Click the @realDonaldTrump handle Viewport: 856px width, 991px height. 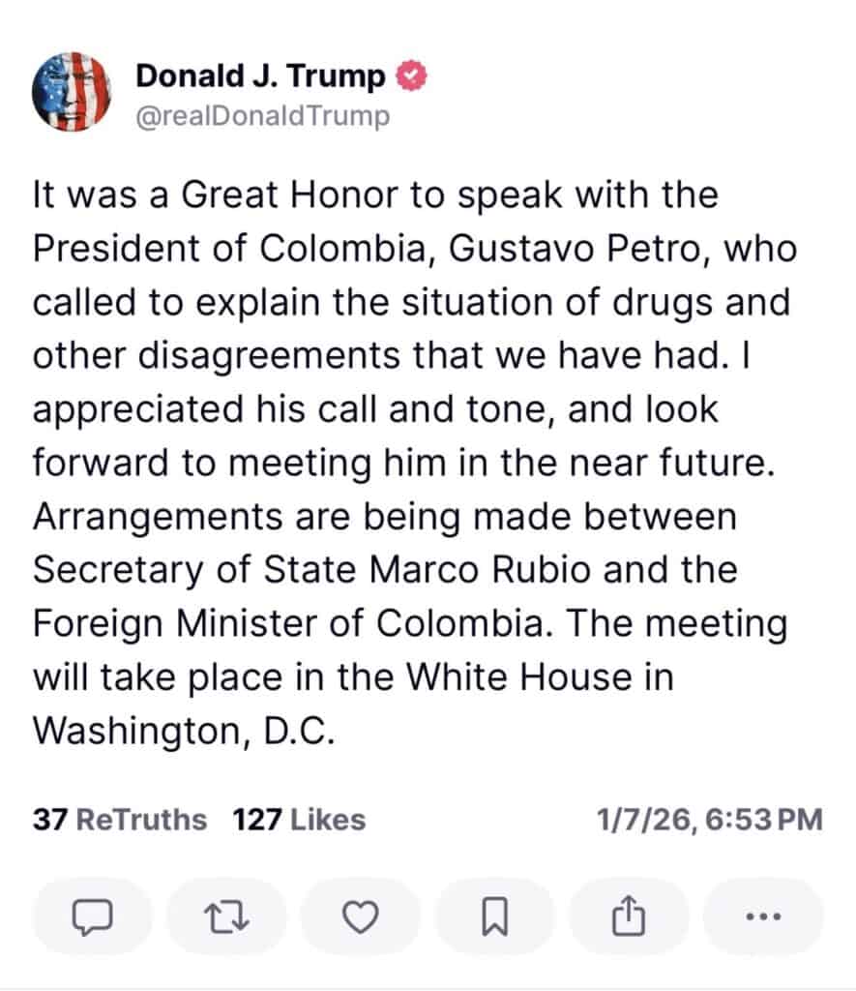tap(263, 118)
